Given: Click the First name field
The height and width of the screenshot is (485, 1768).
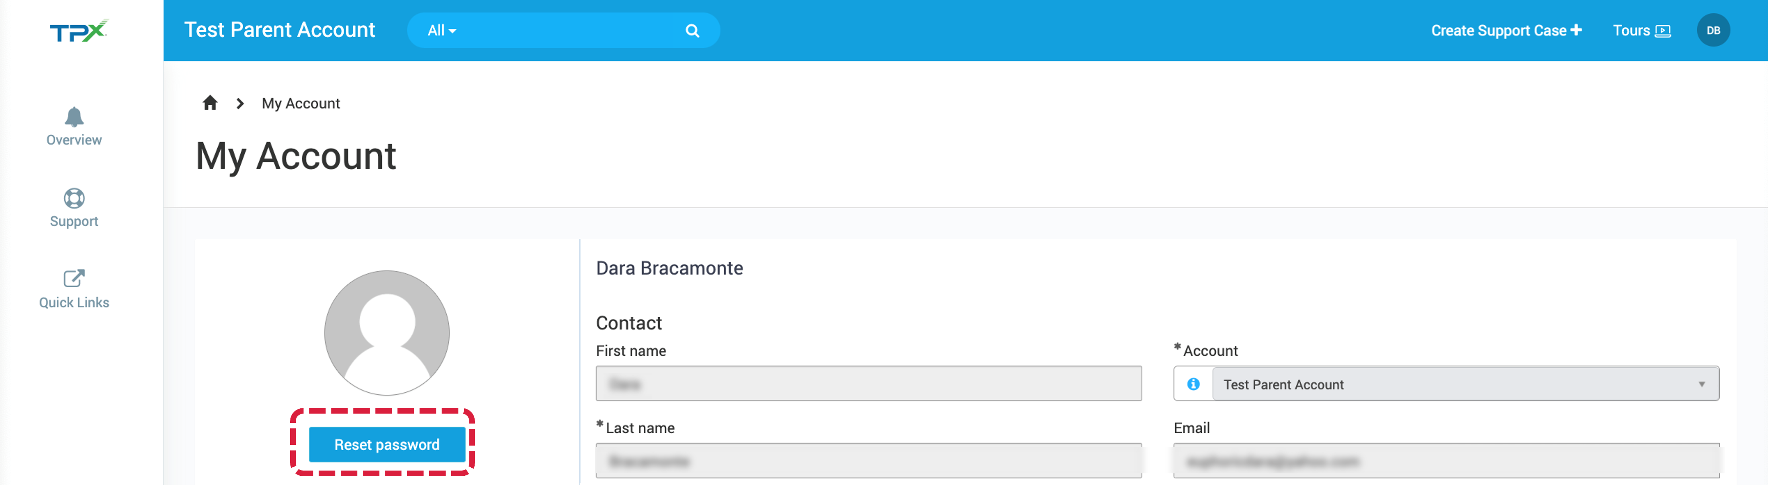Looking at the screenshot, I should [868, 384].
